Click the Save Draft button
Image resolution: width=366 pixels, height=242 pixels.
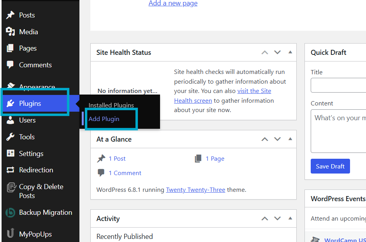click(x=330, y=166)
